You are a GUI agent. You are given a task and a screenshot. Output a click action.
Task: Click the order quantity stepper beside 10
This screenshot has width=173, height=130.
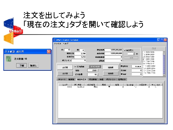pyautogui.click(x=98, y=74)
